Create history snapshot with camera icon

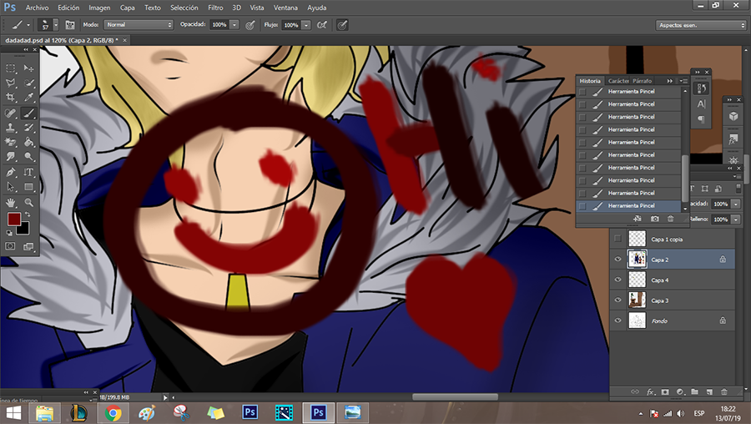(x=655, y=219)
